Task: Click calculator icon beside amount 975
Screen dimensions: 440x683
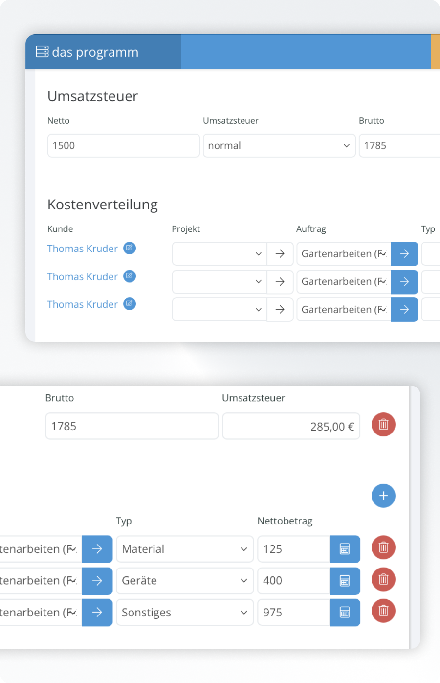Action: coord(345,612)
